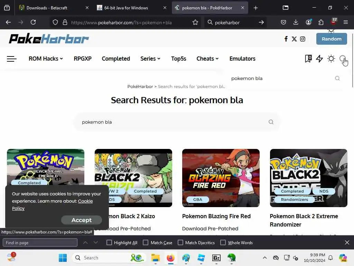Open the Cookie Policy link
This screenshot has width=354, height=266.
point(85,201)
